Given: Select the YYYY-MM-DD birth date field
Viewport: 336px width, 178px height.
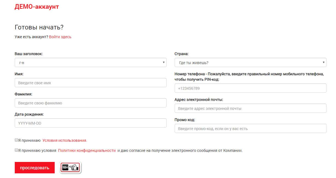Looking at the screenshot, I should click(x=90, y=123).
